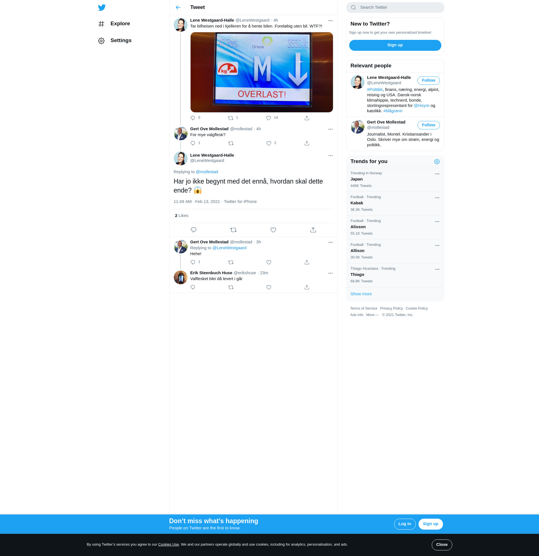Open Settings in the sidebar
This screenshot has width=539, height=556.
tap(115, 41)
